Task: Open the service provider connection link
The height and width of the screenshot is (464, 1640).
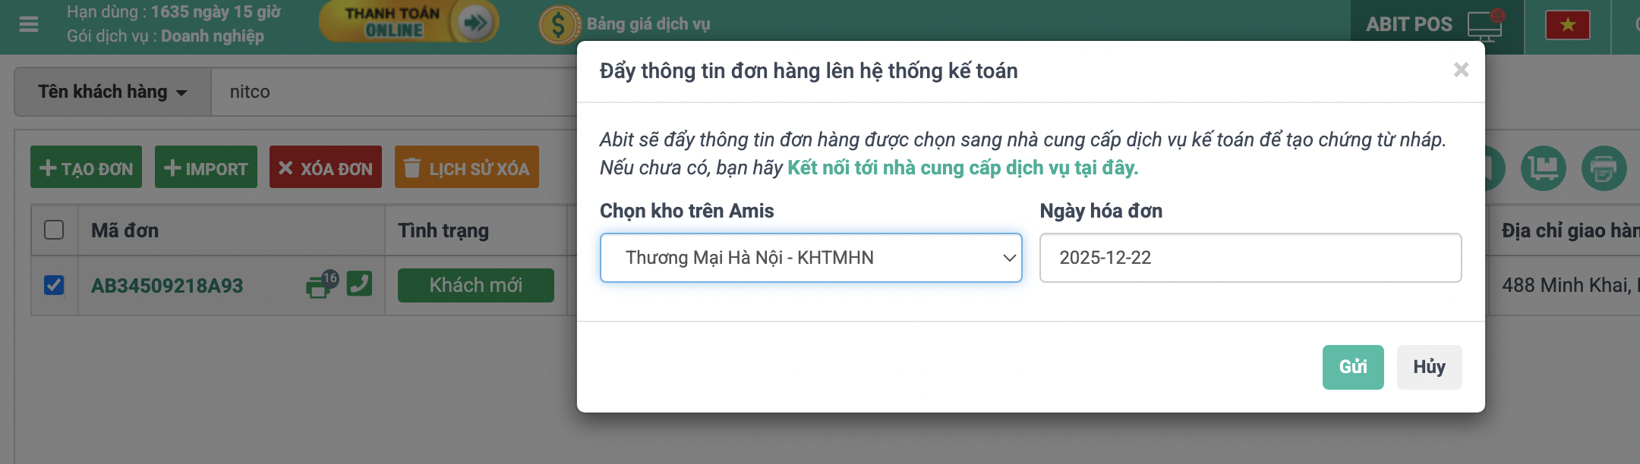Action: (x=962, y=168)
